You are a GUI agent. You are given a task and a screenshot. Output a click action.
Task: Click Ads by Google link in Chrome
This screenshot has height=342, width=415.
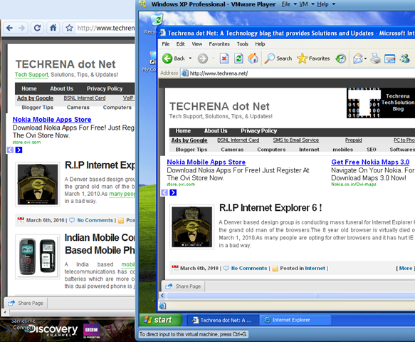click(x=35, y=98)
